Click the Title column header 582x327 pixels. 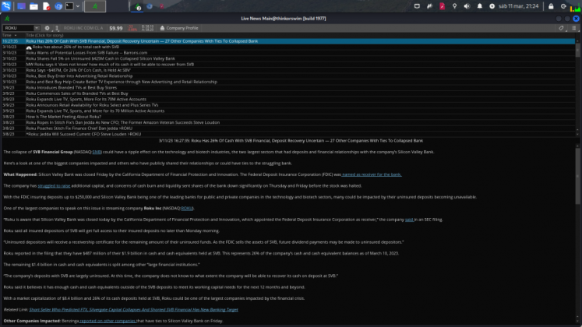[x=43, y=35]
